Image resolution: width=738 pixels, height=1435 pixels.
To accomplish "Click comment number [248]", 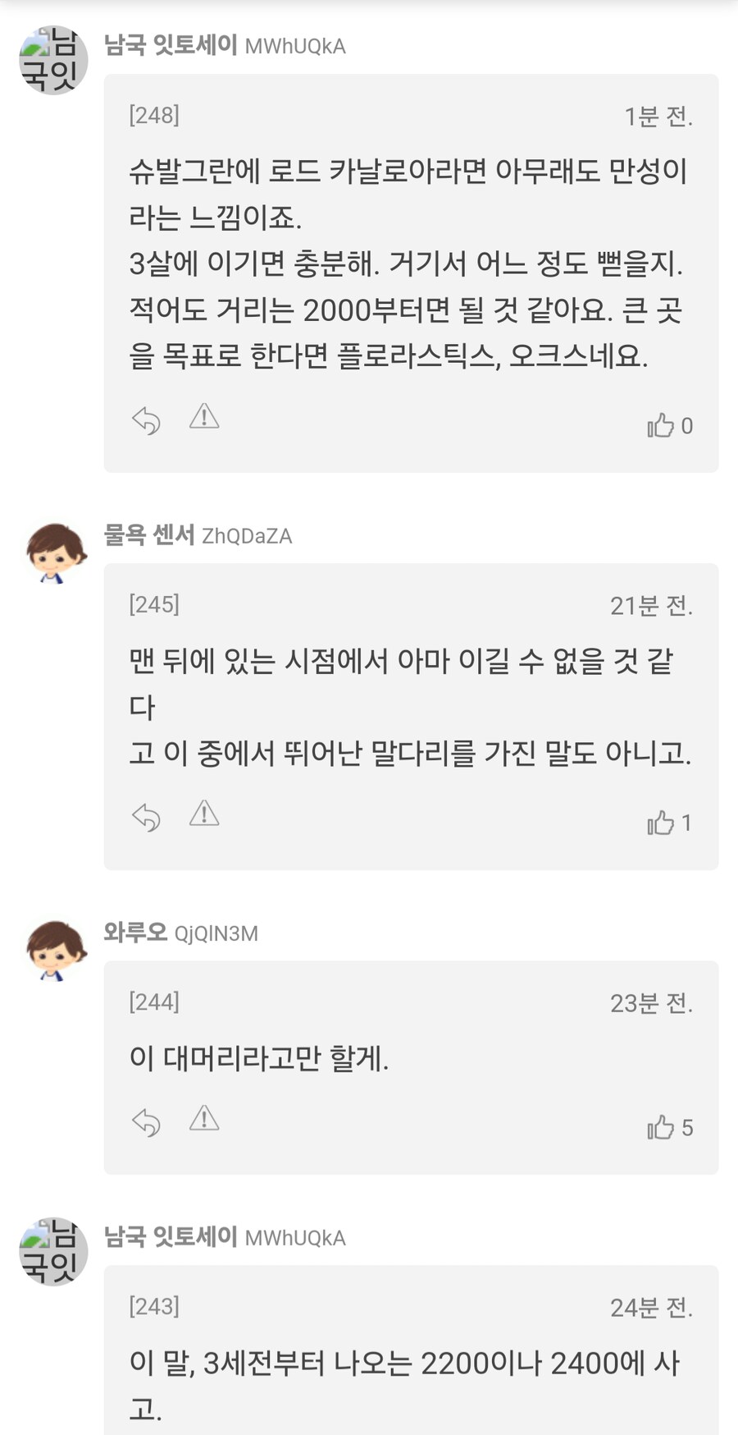I will tap(154, 115).
